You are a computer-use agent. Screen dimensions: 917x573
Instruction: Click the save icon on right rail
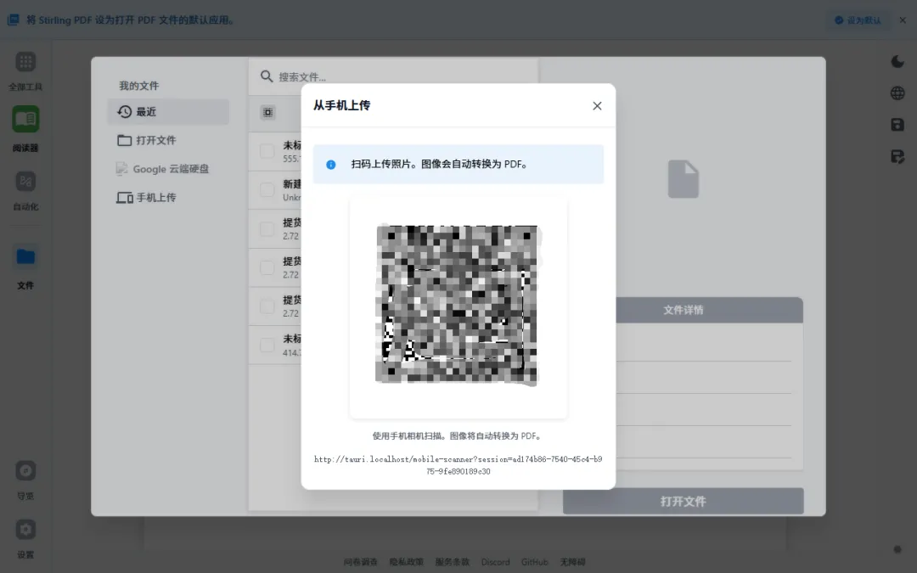tap(897, 125)
